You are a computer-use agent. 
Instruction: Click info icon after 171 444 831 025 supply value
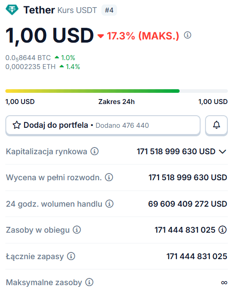(222, 230)
